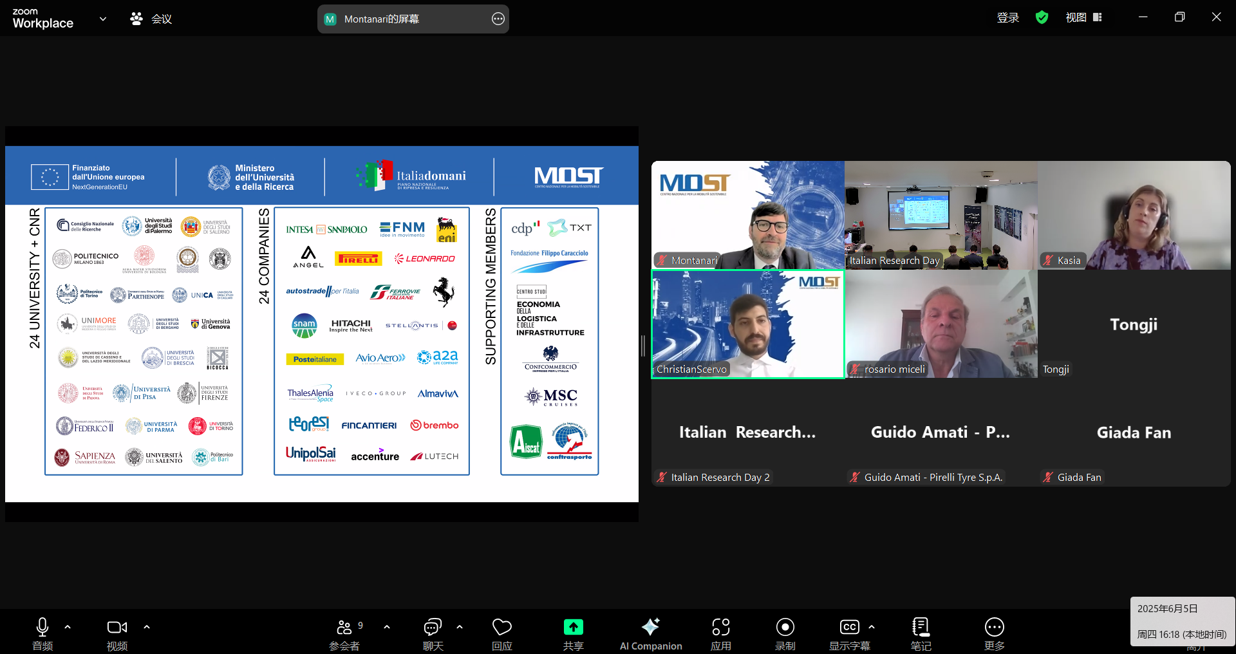The image size is (1236, 654).
Task: Open the green security shield icon
Action: (1042, 18)
